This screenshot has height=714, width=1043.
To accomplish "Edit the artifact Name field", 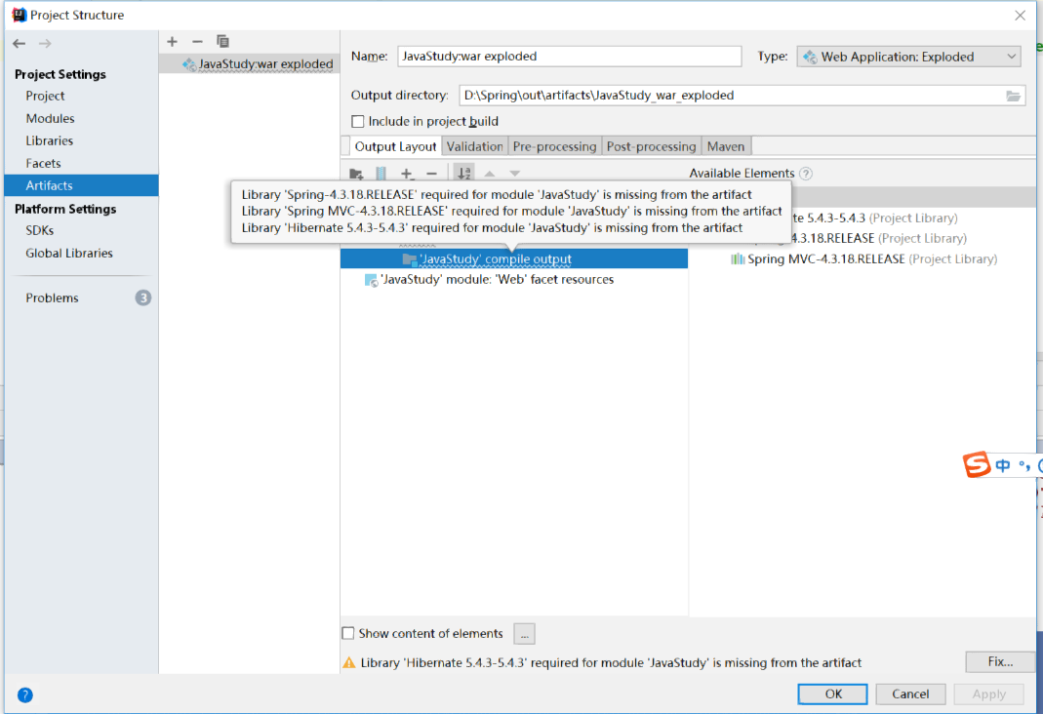I will [x=570, y=57].
